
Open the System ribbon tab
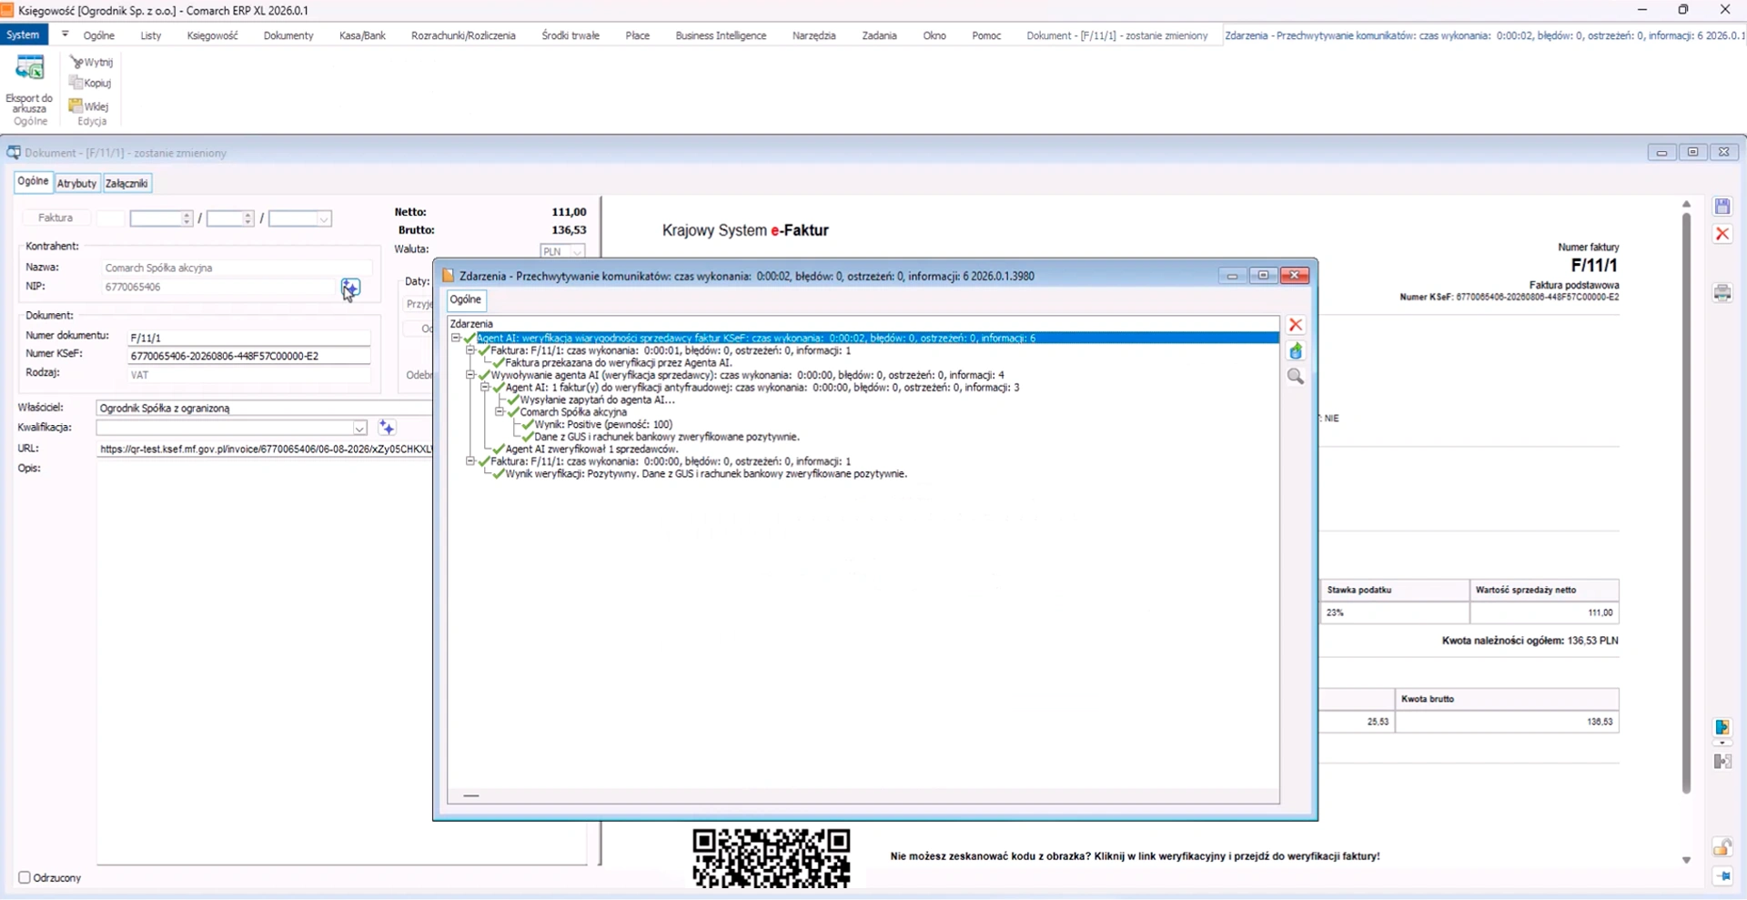point(23,35)
